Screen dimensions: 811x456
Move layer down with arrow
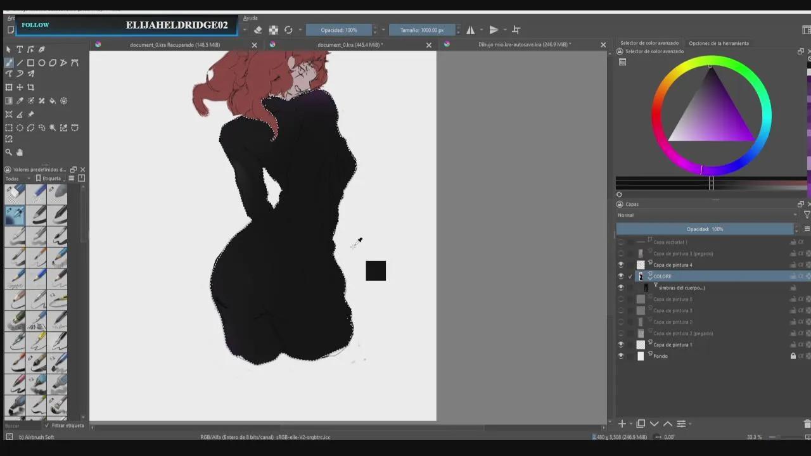655,424
